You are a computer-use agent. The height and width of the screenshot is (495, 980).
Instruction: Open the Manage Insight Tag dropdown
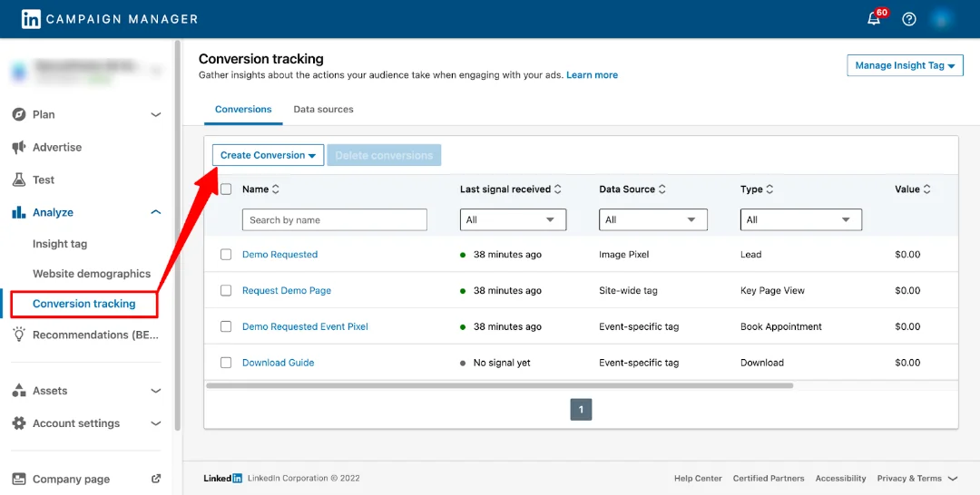pyautogui.click(x=905, y=65)
